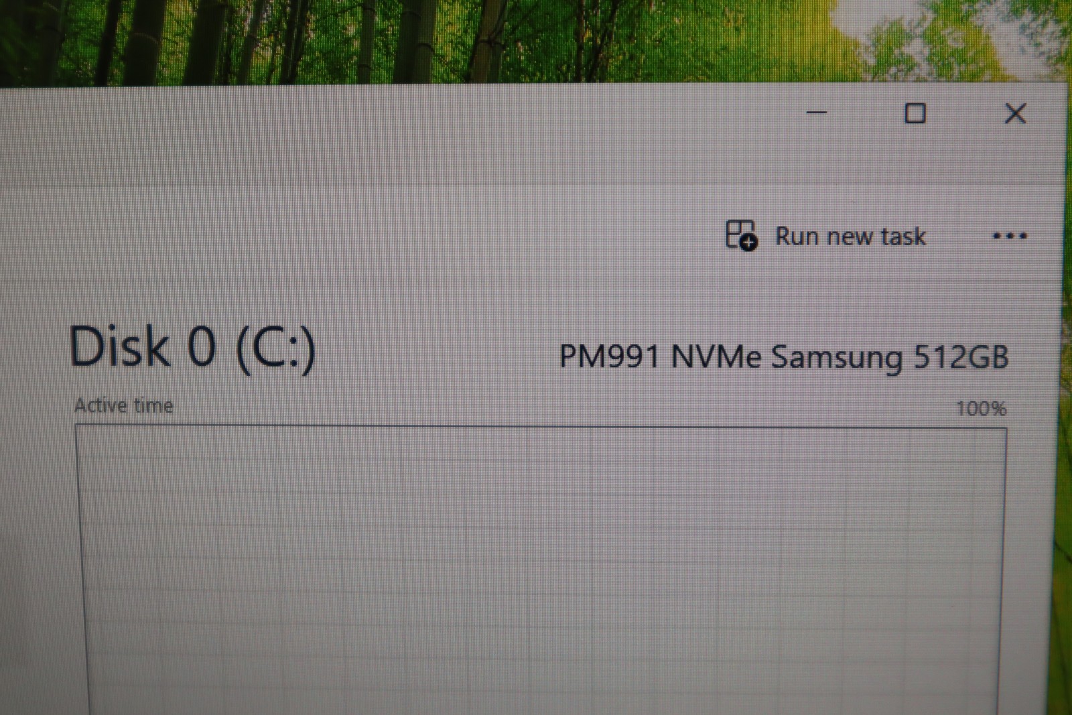Select PM991 NVMe Samsung 512GB model text

point(784,356)
